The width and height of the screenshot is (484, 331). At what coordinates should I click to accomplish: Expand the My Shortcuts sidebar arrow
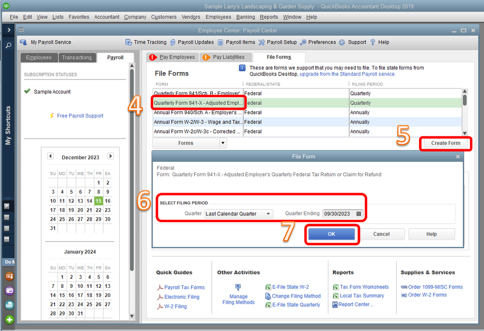[9, 30]
